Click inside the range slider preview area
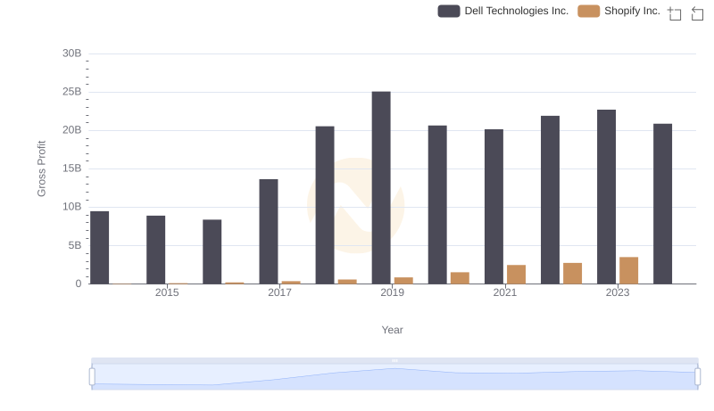714x411 pixels. [394, 377]
